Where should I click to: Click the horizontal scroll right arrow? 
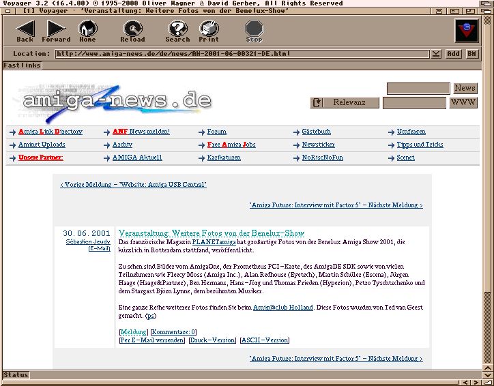click(476, 383)
